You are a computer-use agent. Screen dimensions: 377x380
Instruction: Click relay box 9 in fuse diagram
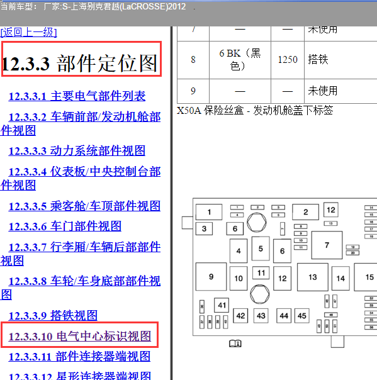click(x=211, y=277)
